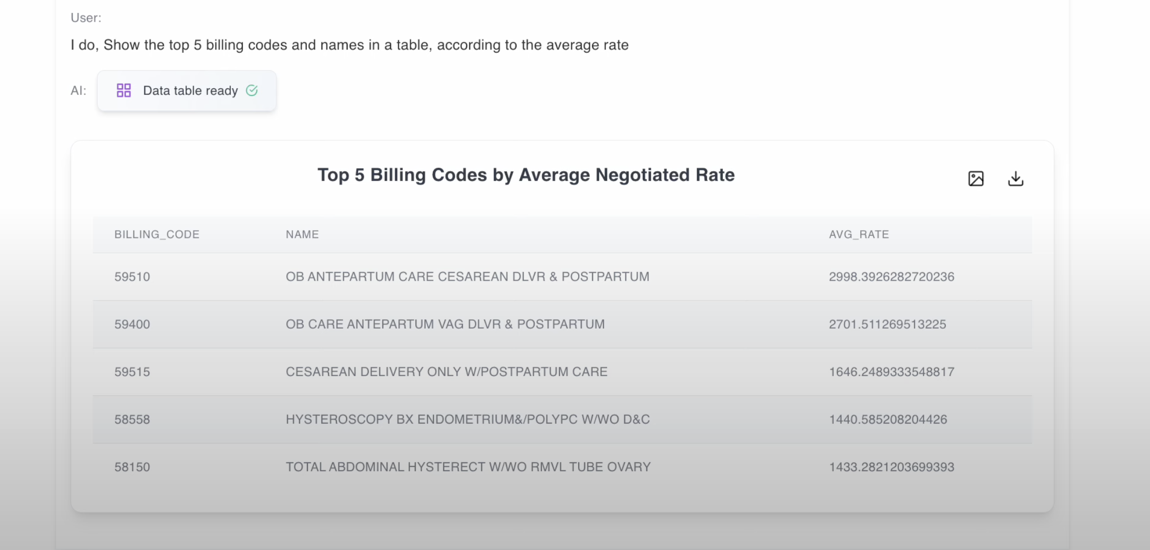Click the avg rate 1433.2821203699393 value

tap(892, 467)
